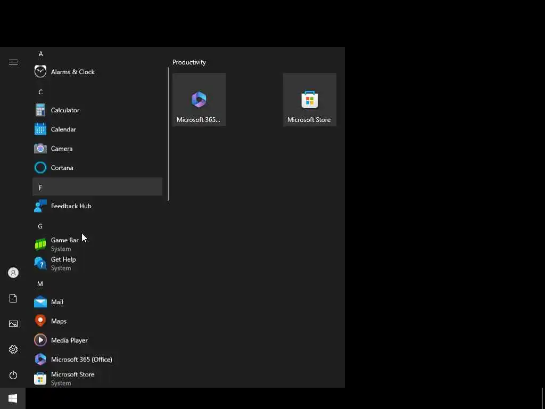
Task: Open the Settings gear icon
Action: 13,349
